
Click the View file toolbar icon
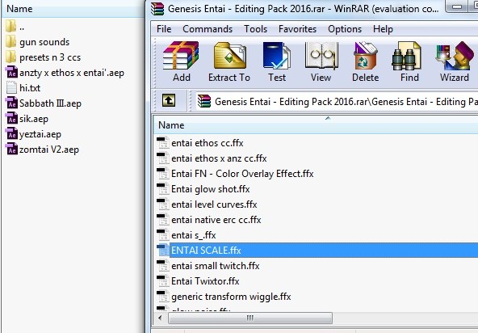click(x=321, y=56)
